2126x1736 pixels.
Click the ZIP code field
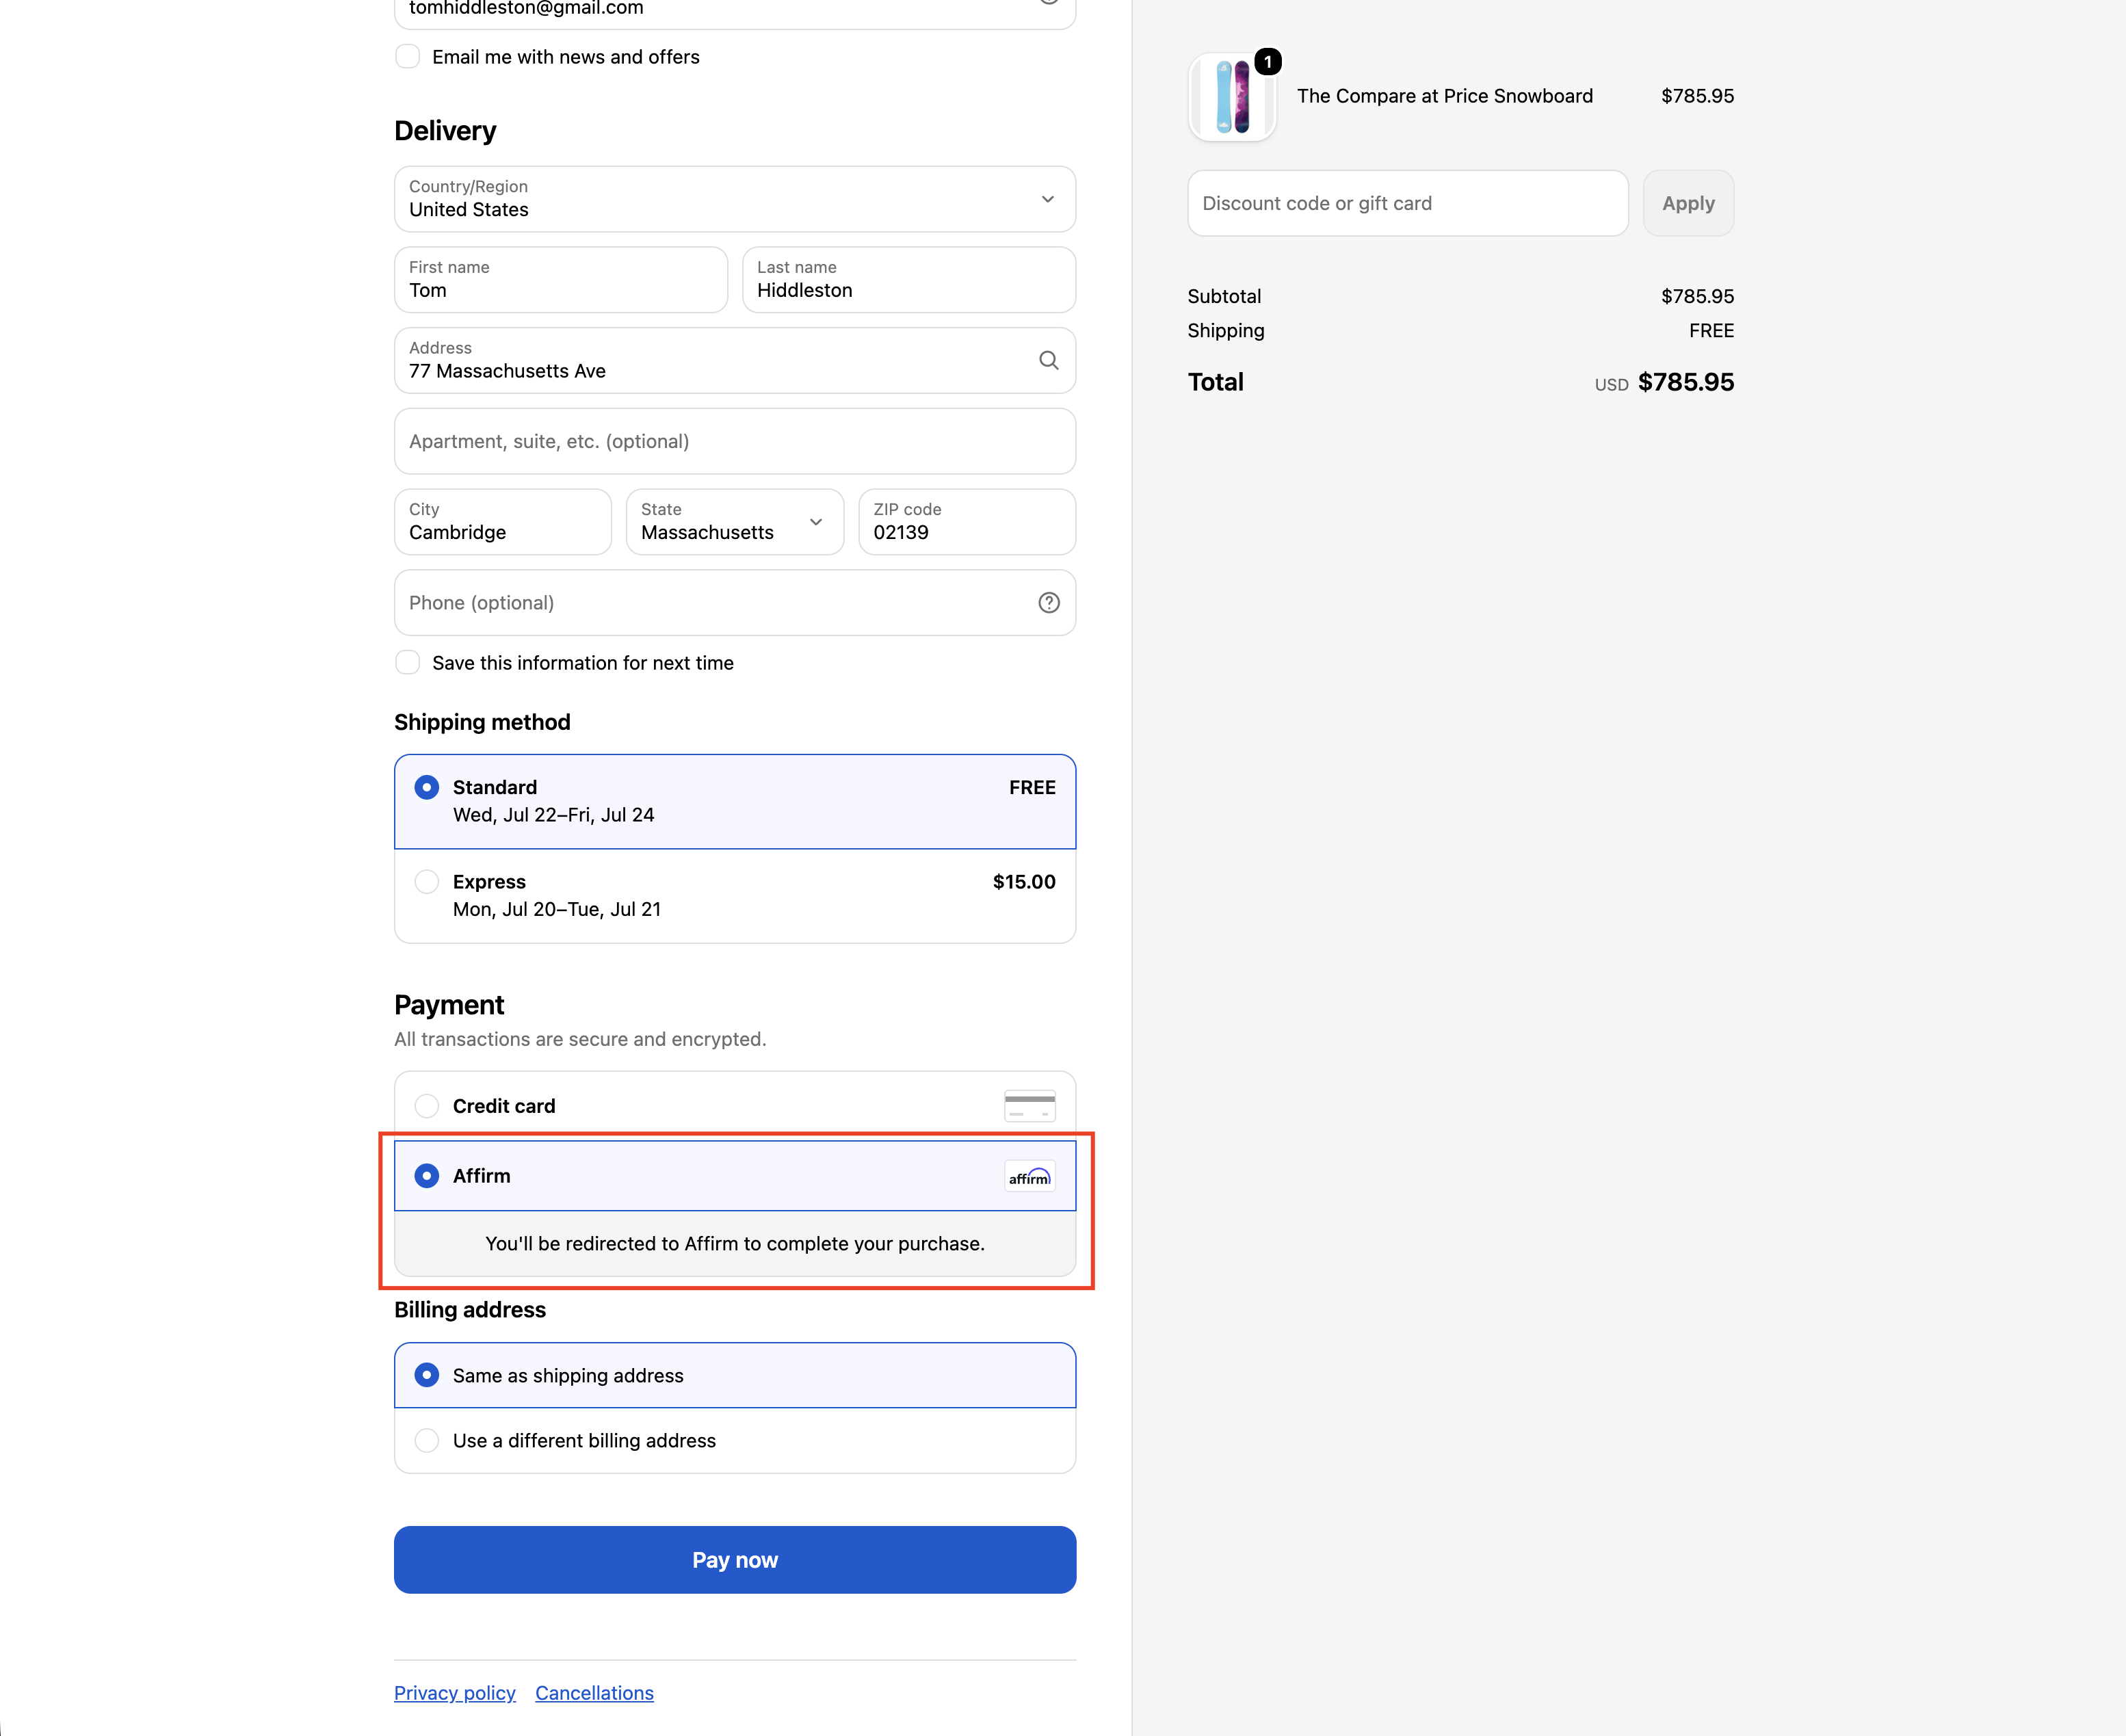[967, 522]
